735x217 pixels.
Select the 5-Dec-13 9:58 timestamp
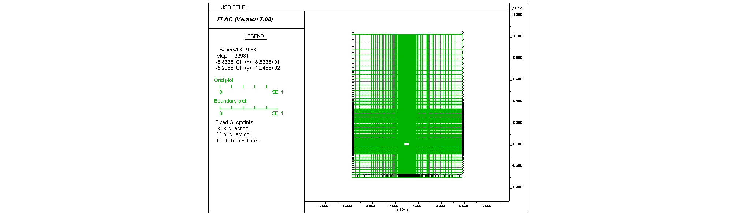pos(238,50)
